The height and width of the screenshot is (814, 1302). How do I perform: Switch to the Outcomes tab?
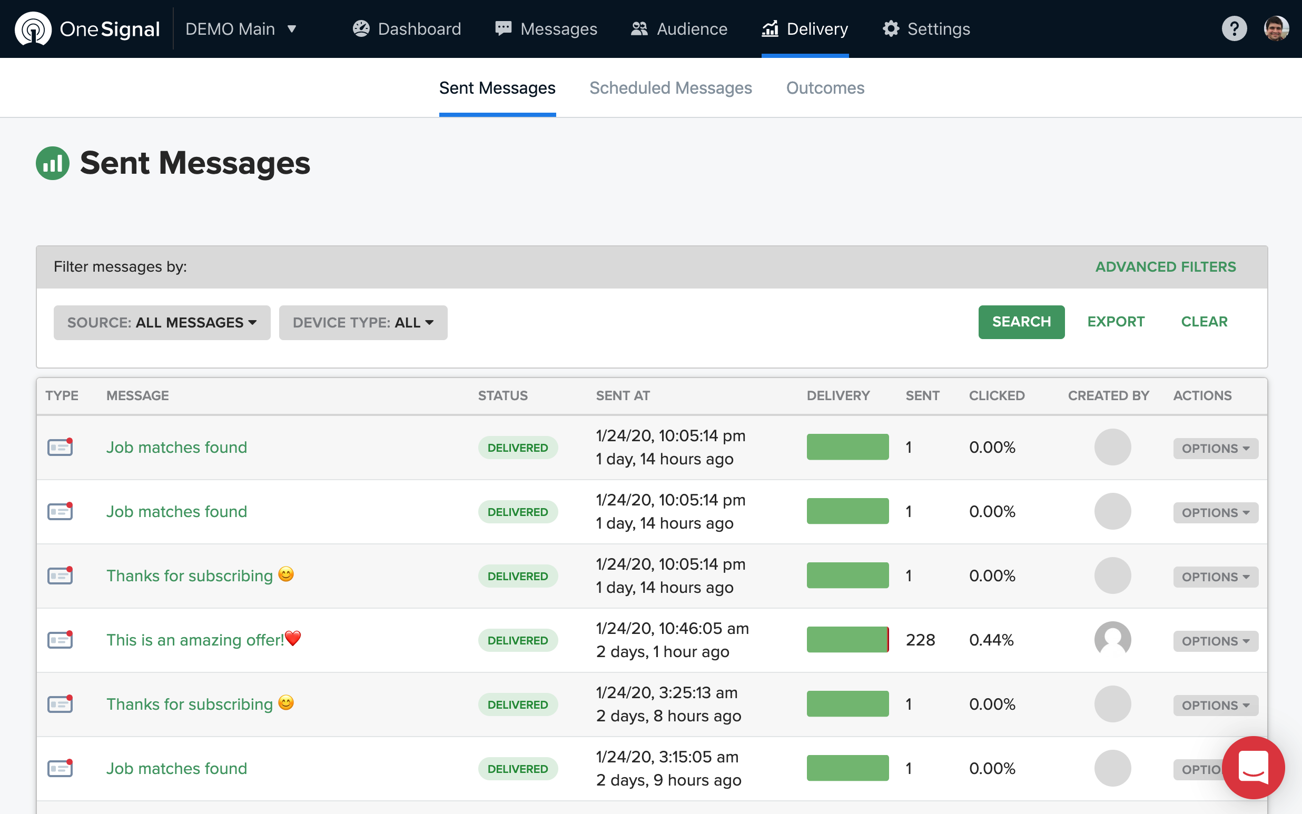[x=824, y=88]
